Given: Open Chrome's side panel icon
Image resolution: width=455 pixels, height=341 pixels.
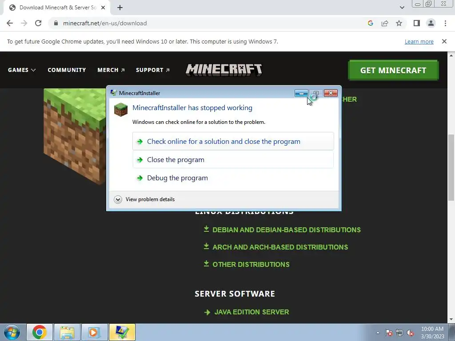Looking at the screenshot, I should (x=417, y=23).
